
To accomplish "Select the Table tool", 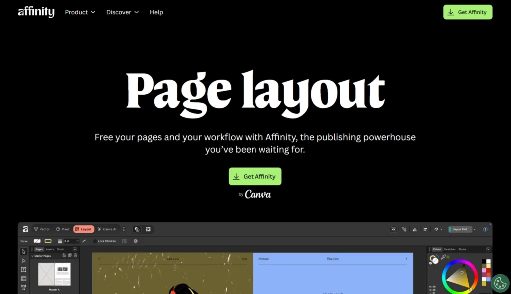I will coord(23,278).
